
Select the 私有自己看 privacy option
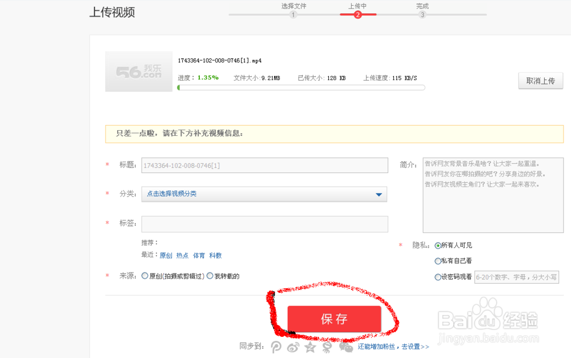(438, 261)
